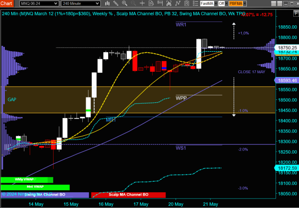Screen dimensions: 299x208
Task: Click the F button at chart corner
Action: 296,13
